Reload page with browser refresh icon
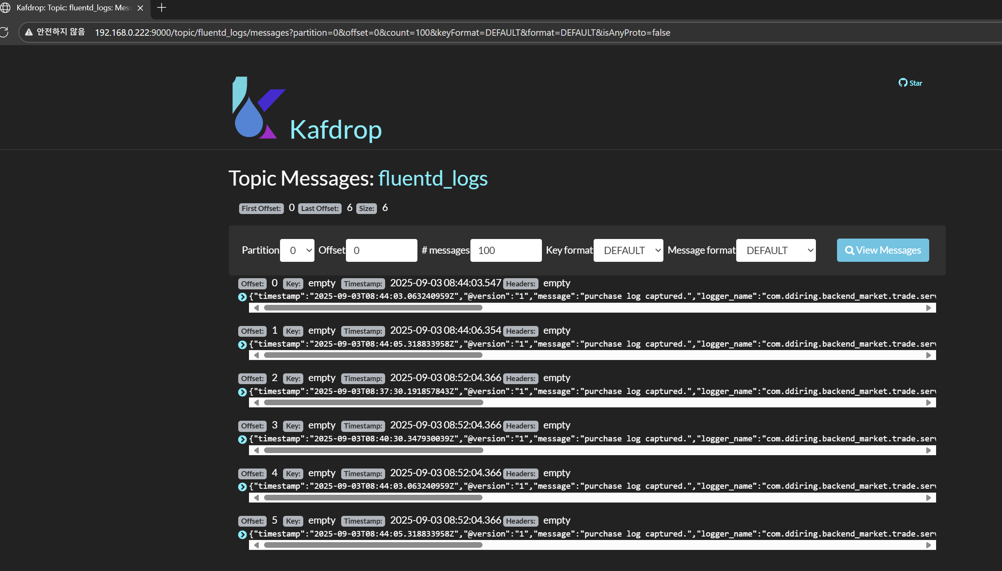 click(x=4, y=32)
